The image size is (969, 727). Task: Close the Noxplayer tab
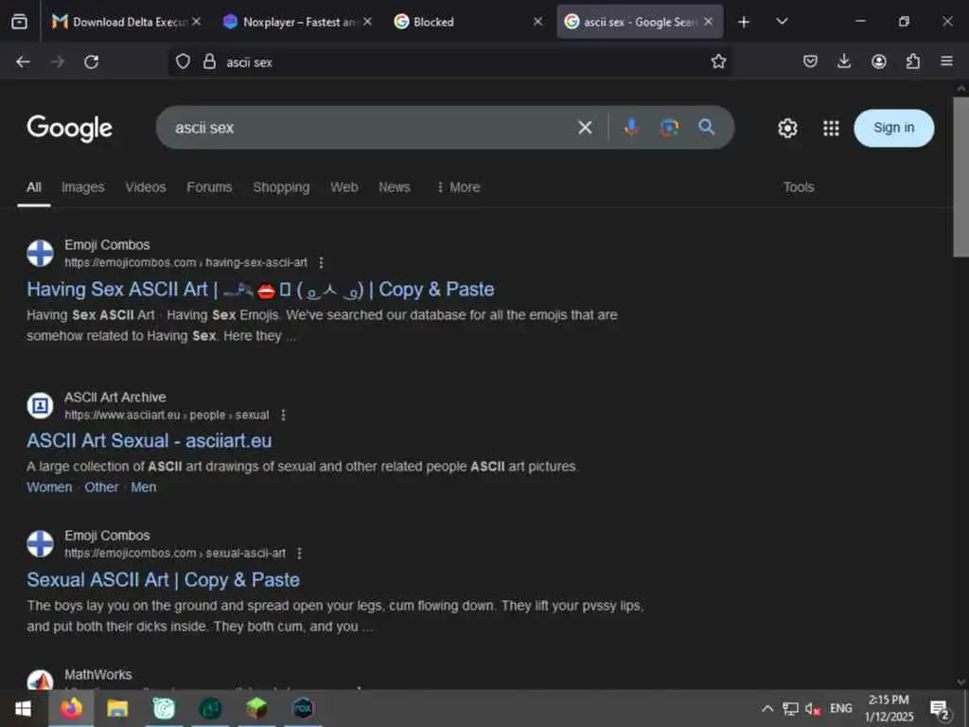coord(368,22)
